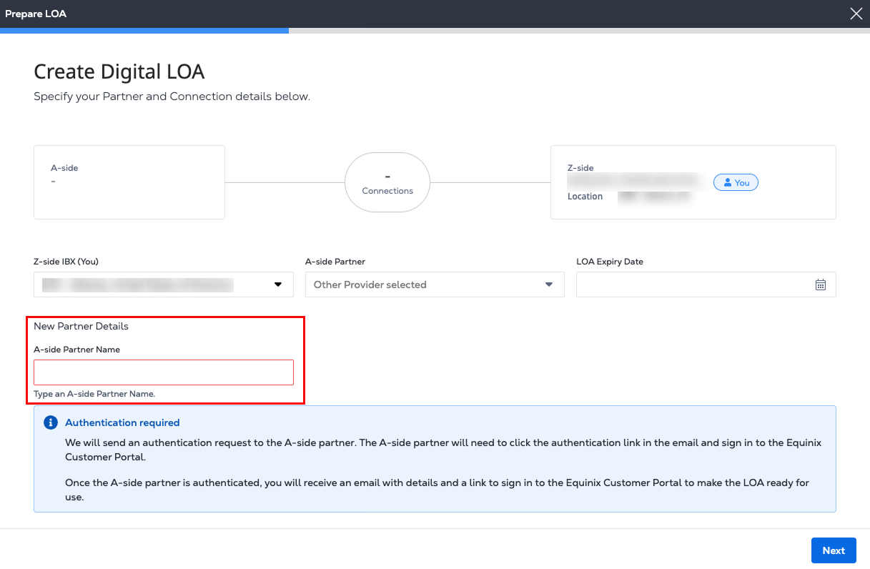Click the Prepare LOA title bar text
This screenshot has height=569, width=870.
[36, 14]
